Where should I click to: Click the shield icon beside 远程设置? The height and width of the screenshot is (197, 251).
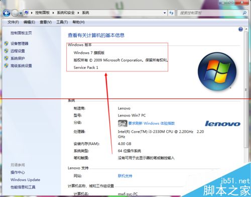(6, 51)
